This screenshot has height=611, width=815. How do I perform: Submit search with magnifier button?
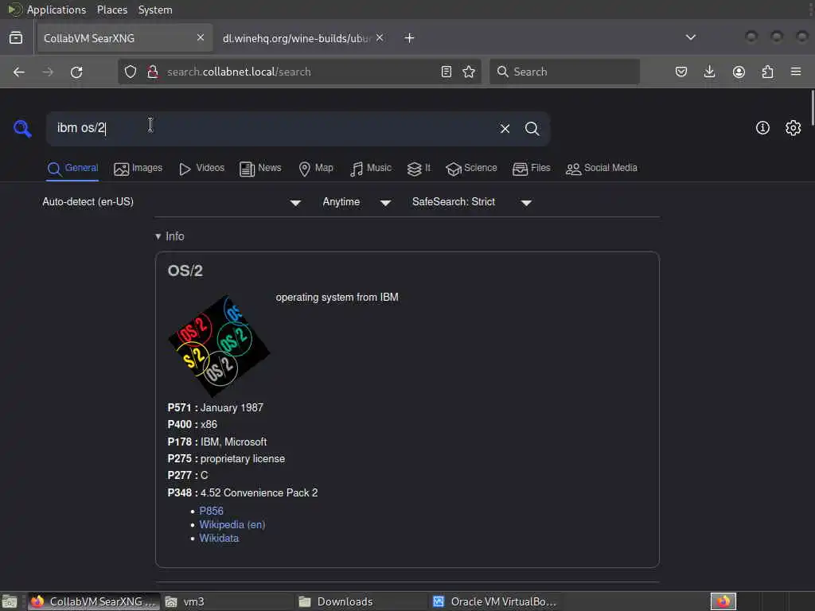[532, 128]
